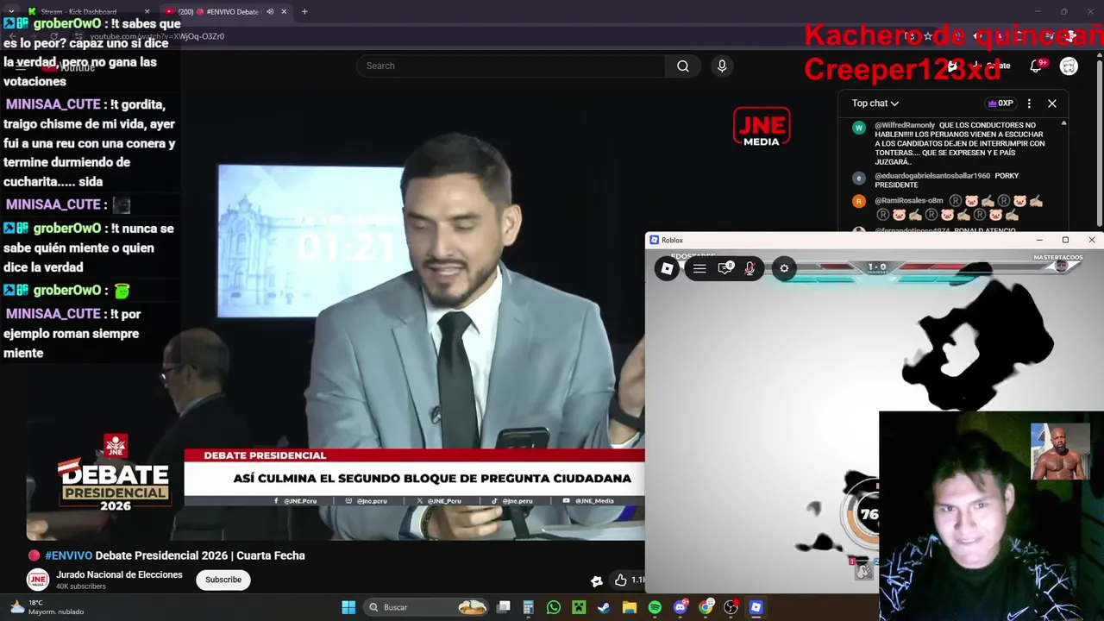Open Roblox game settings gear
Screen dimensions: 1104x621
pos(784,268)
